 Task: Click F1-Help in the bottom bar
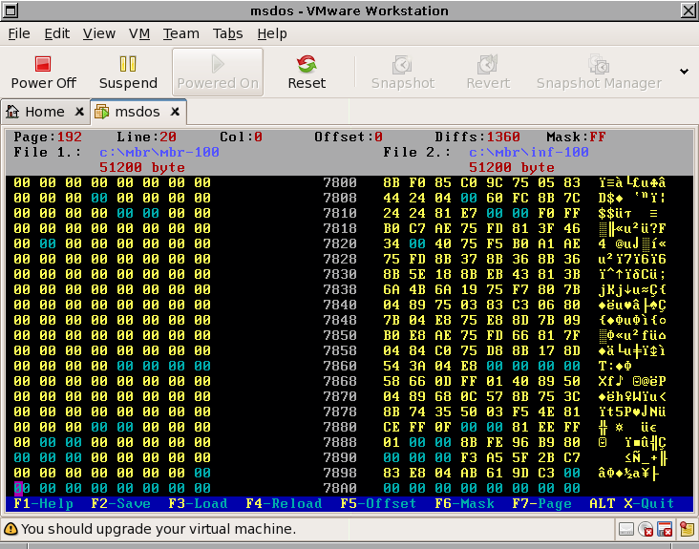(x=44, y=503)
